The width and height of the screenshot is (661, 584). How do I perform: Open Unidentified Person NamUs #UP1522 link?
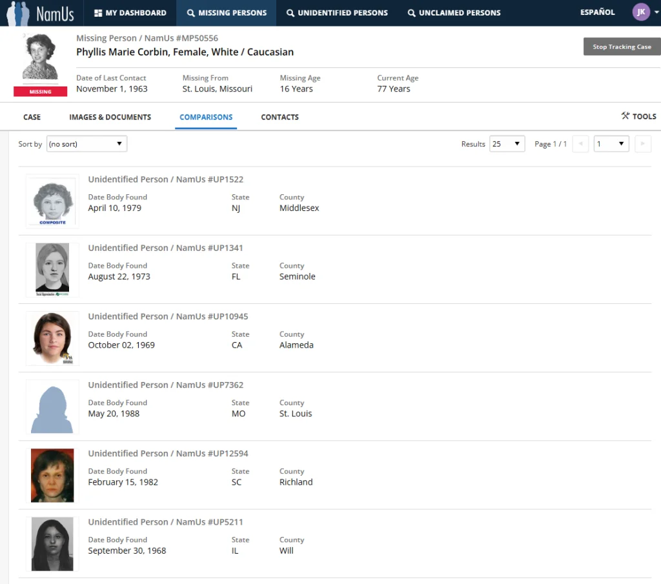(x=165, y=179)
